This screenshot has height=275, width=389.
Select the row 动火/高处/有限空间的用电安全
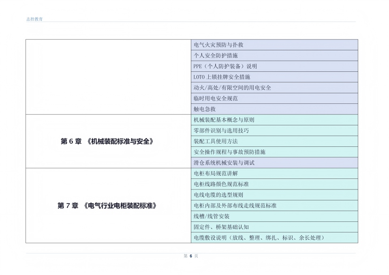pyautogui.click(x=274, y=88)
